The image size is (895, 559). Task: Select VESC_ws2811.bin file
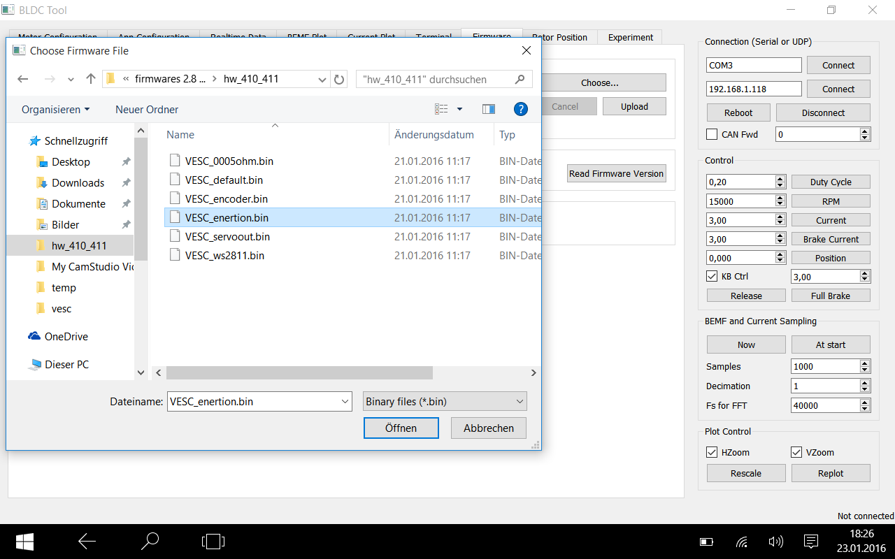point(224,256)
